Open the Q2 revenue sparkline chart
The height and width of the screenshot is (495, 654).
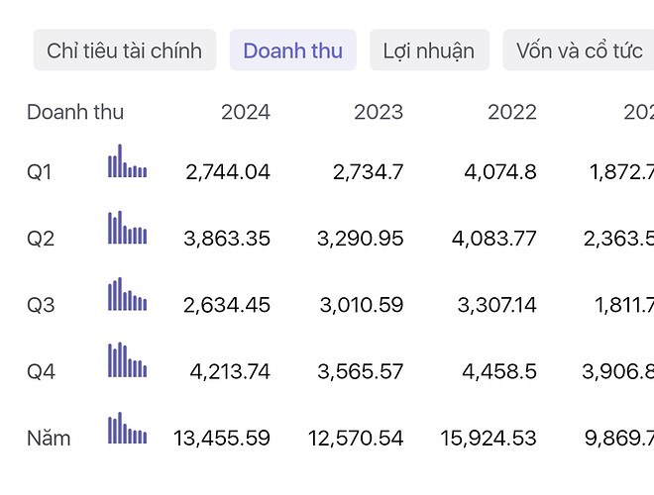tap(127, 228)
